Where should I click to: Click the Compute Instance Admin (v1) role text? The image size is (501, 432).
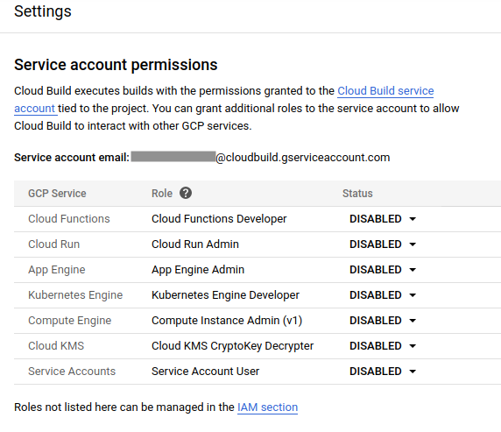pos(227,321)
